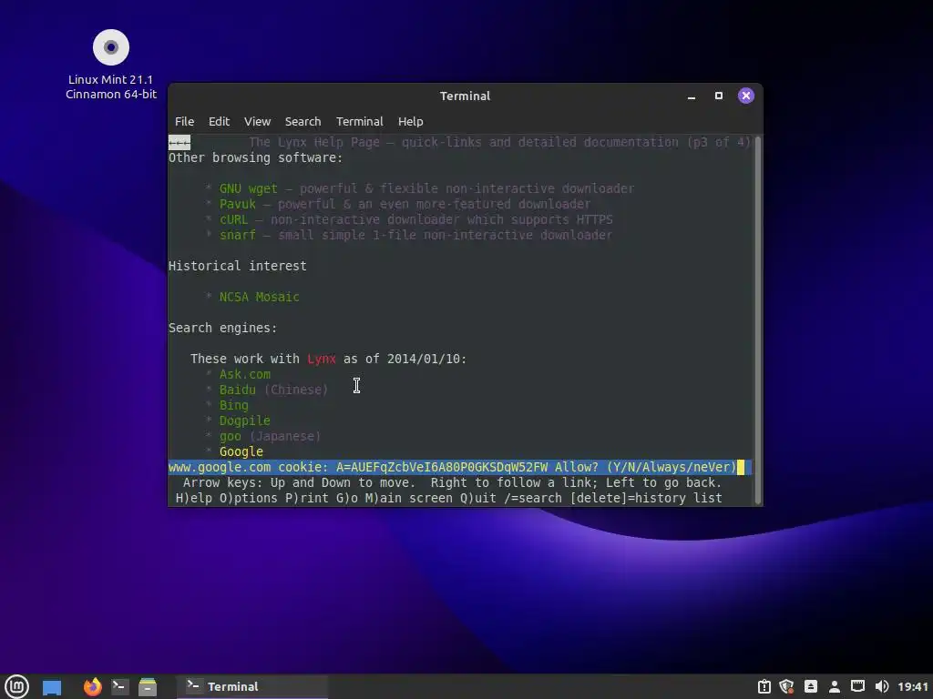Viewport: 933px width, 699px height.
Task: Click the highlighted Google link
Action: click(x=241, y=451)
